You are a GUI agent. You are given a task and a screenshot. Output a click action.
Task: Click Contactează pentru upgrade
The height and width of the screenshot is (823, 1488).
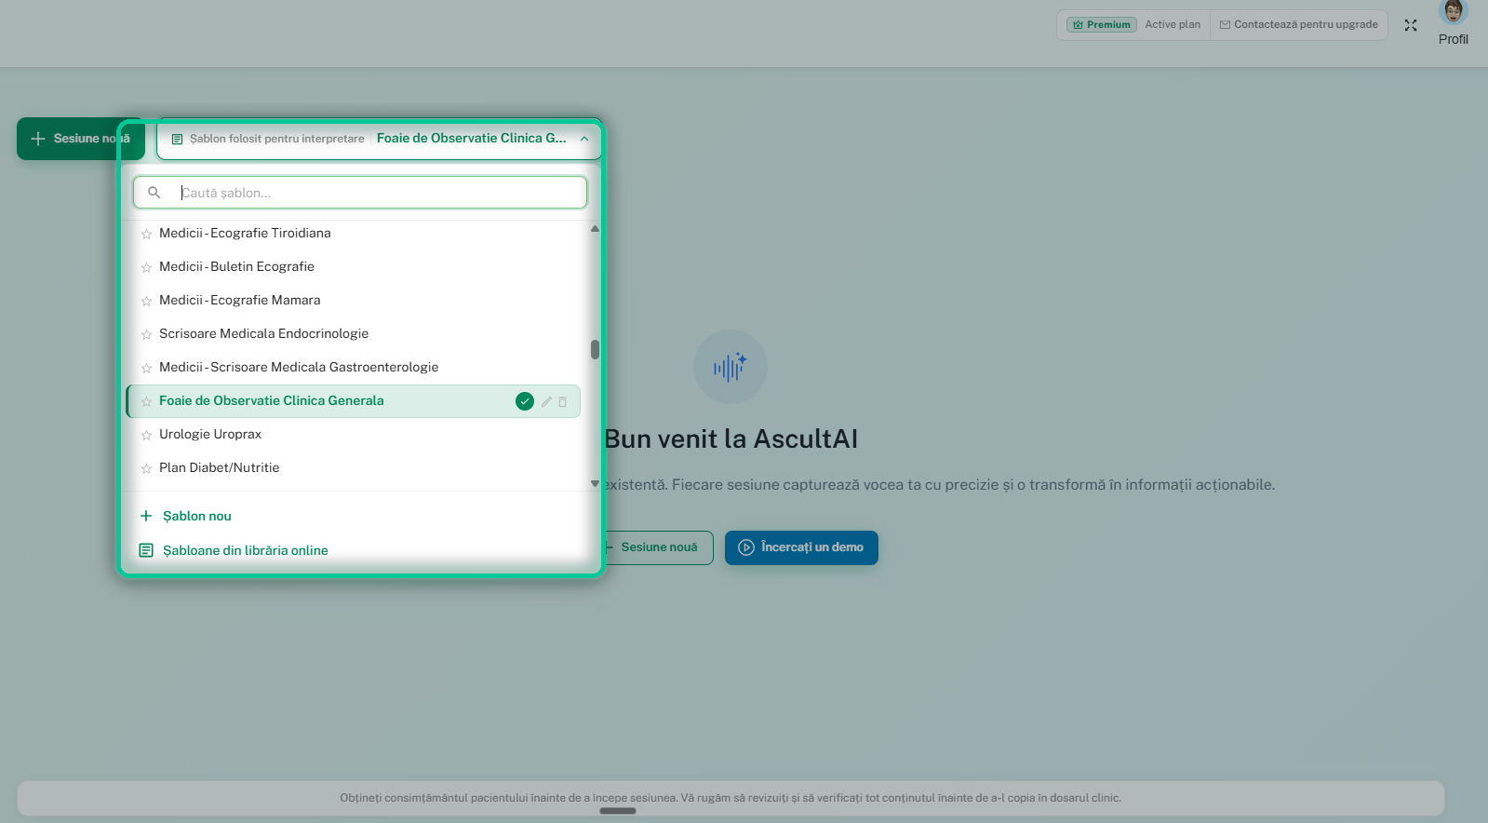tap(1299, 25)
